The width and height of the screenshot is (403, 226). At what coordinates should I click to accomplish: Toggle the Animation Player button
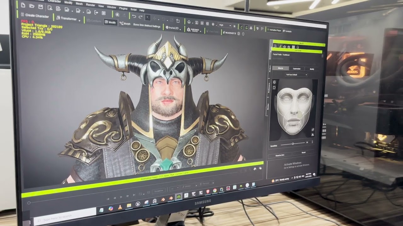[274, 30]
